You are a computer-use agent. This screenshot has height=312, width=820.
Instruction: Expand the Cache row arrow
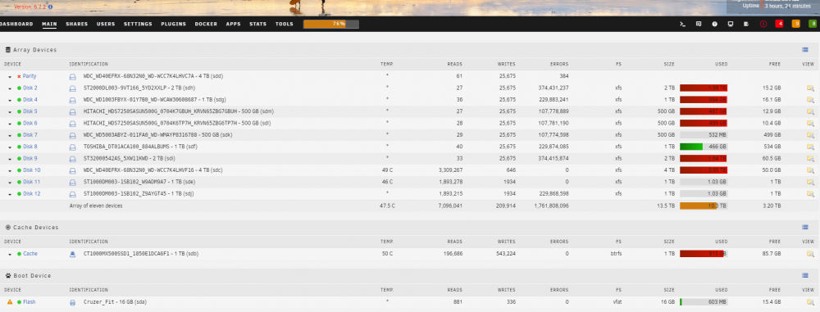pyautogui.click(x=10, y=255)
